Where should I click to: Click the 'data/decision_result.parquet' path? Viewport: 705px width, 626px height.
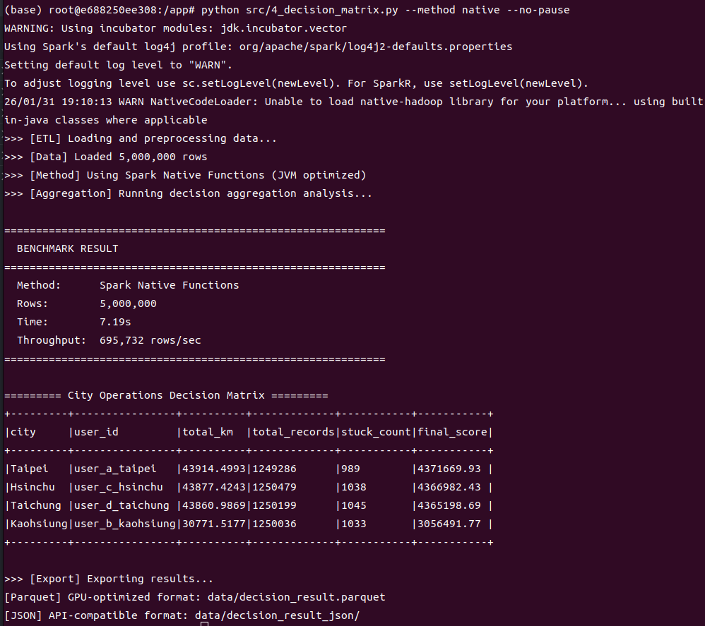[x=296, y=598]
